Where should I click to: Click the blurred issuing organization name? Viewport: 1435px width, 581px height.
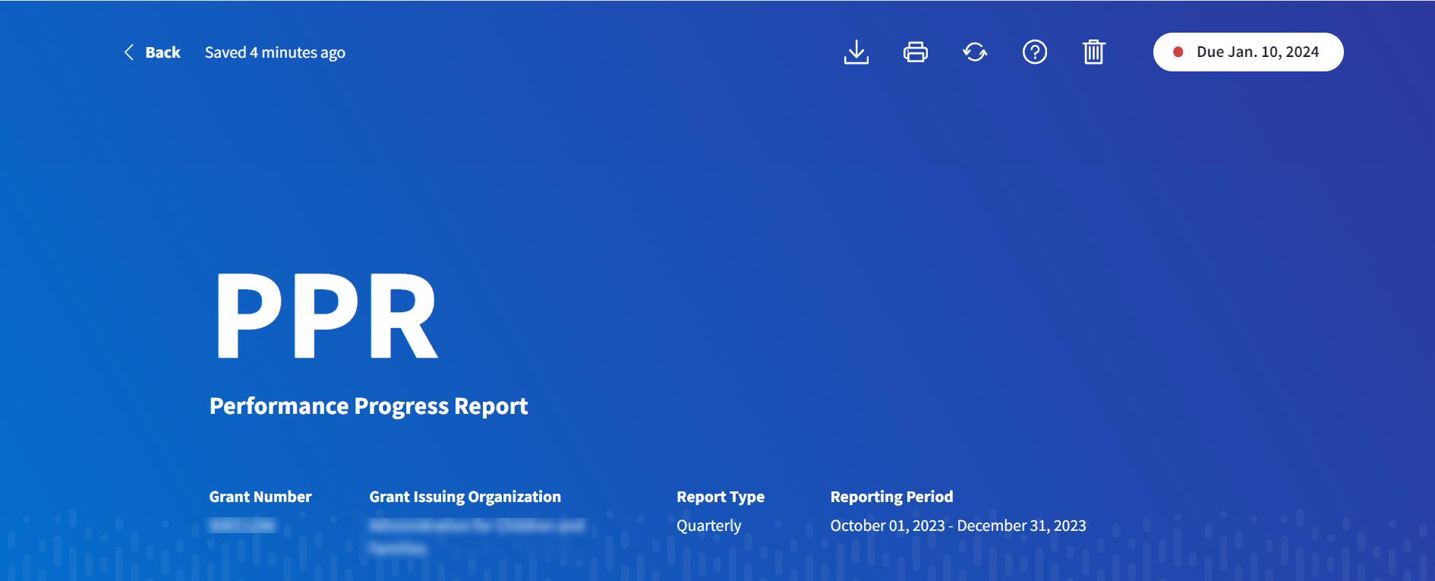[x=476, y=535]
